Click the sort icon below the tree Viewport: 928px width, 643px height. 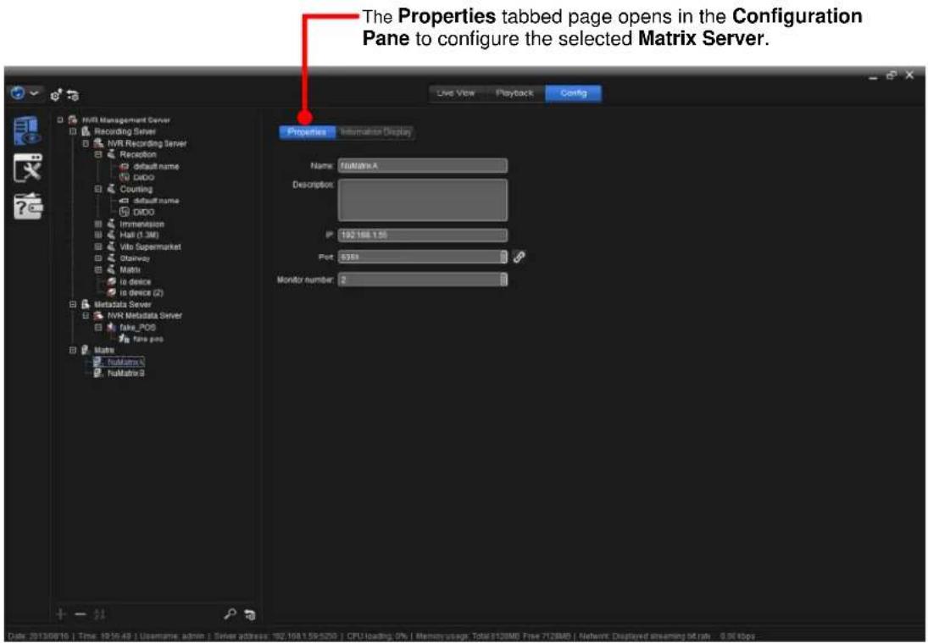pyautogui.click(x=99, y=614)
